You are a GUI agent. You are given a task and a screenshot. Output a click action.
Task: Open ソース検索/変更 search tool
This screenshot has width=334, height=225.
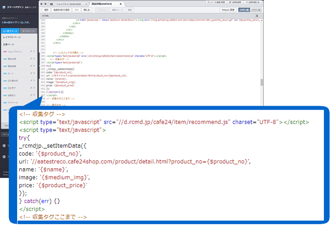216,2
